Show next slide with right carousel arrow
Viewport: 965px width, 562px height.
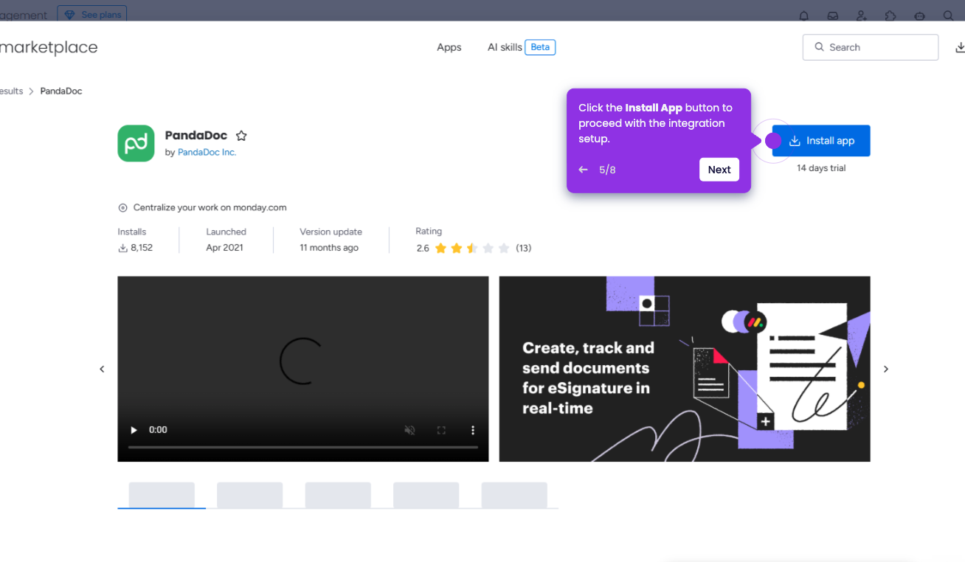coord(886,369)
